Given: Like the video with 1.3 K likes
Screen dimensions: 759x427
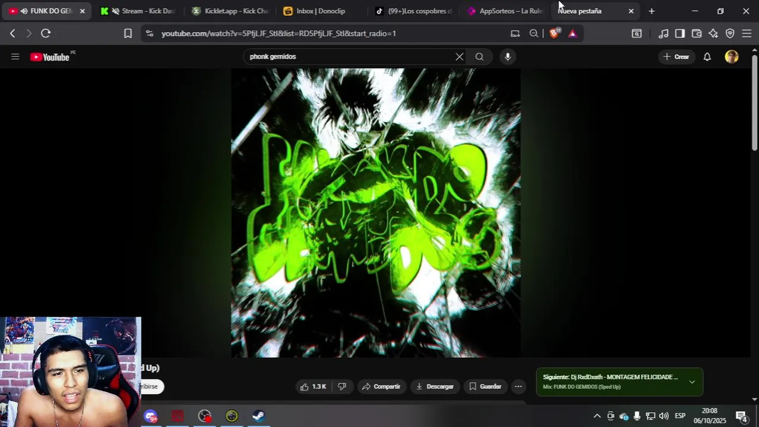Looking at the screenshot, I should click(x=314, y=387).
